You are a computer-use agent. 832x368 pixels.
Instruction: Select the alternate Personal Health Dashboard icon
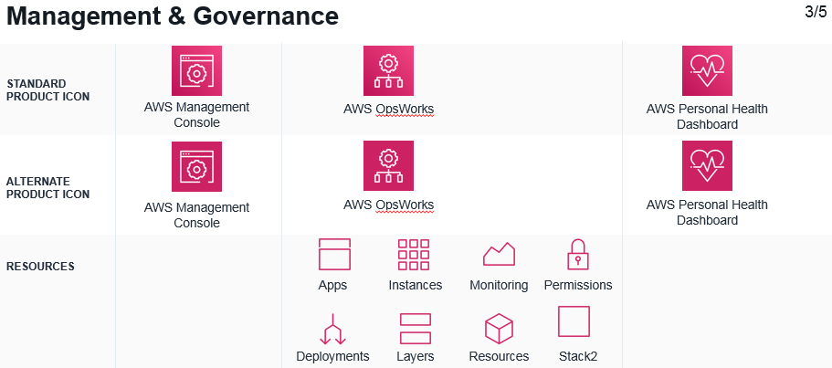[x=707, y=166]
